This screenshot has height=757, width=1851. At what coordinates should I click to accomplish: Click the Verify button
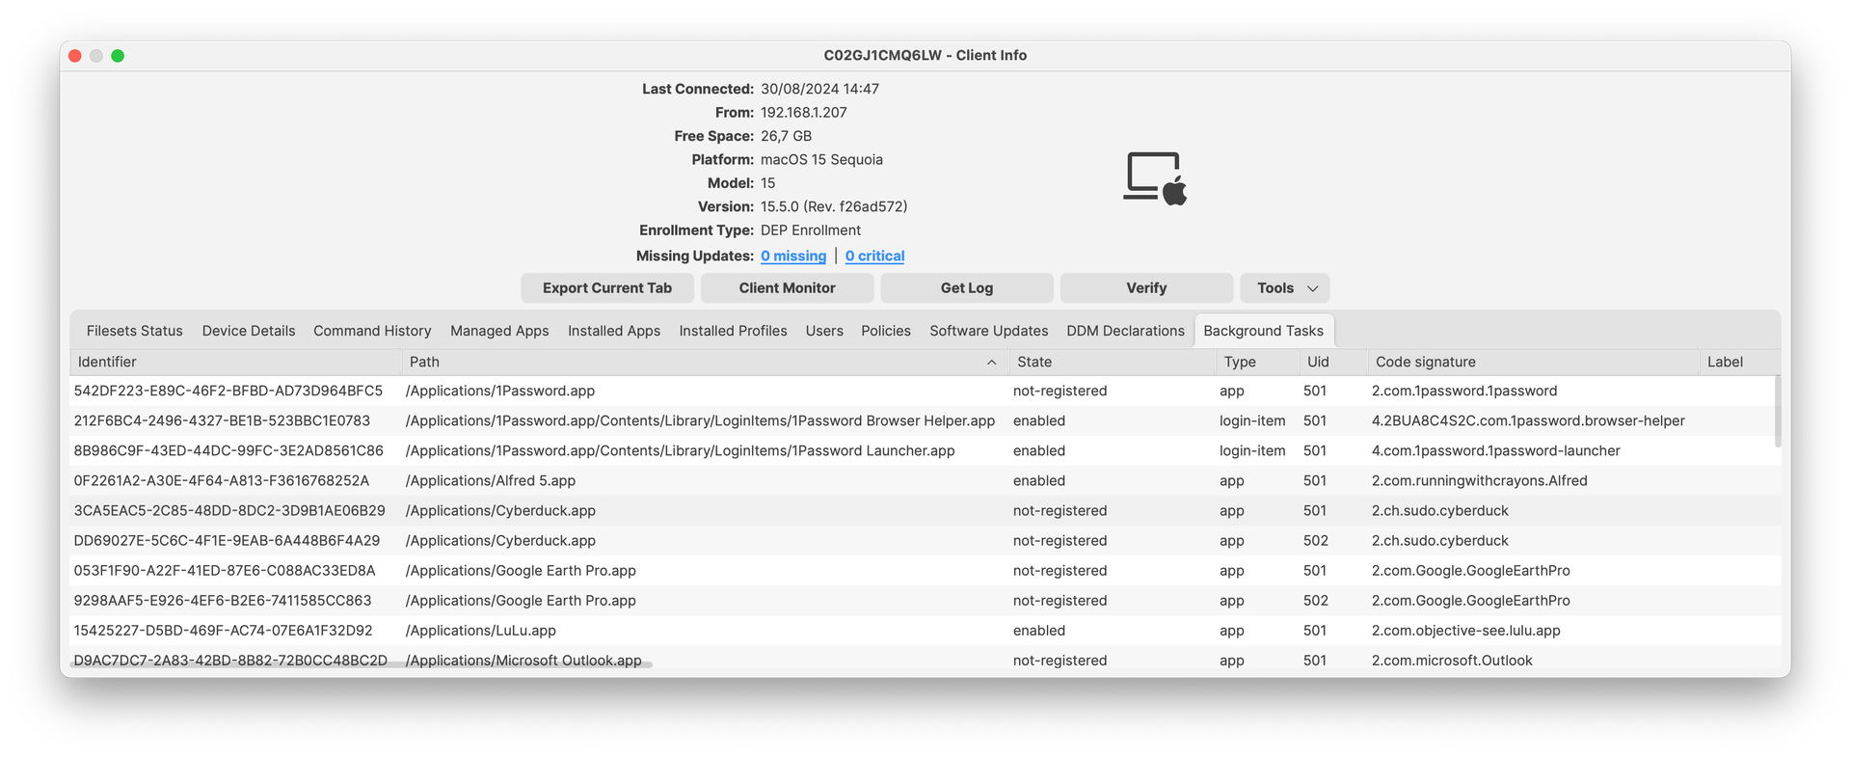pyautogui.click(x=1146, y=288)
